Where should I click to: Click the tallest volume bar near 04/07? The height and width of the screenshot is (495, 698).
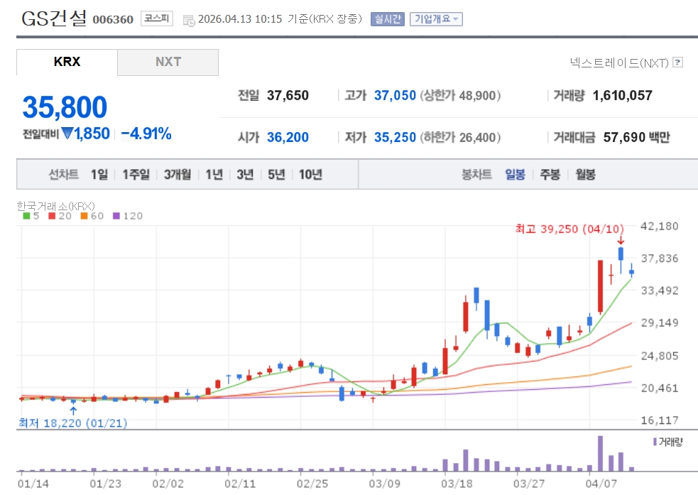(x=600, y=453)
